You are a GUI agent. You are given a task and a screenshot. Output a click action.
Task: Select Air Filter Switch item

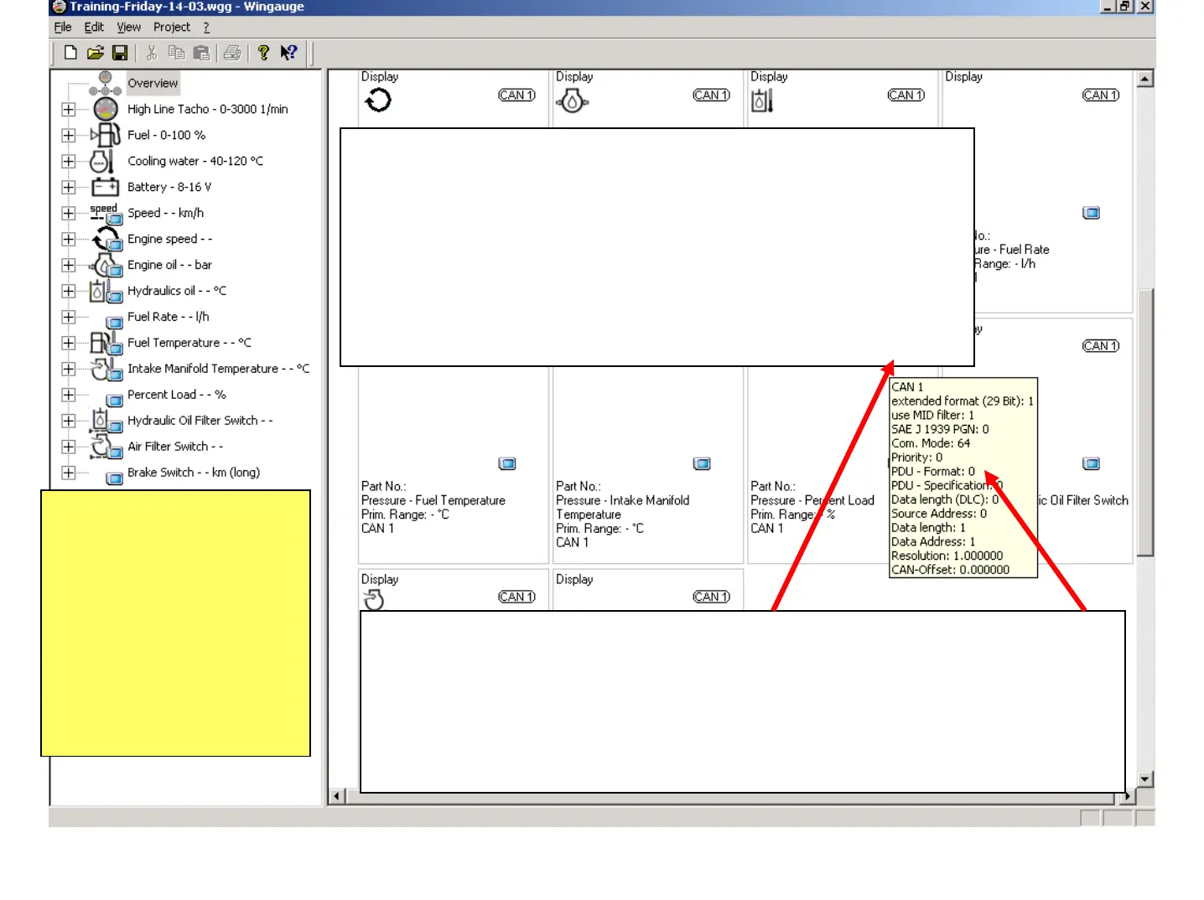coord(175,447)
